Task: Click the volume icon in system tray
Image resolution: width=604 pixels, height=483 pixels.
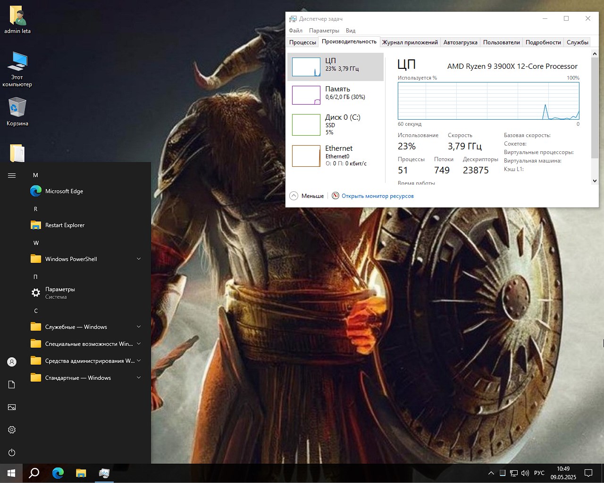Action: pyautogui.click(x=525, y=473)
